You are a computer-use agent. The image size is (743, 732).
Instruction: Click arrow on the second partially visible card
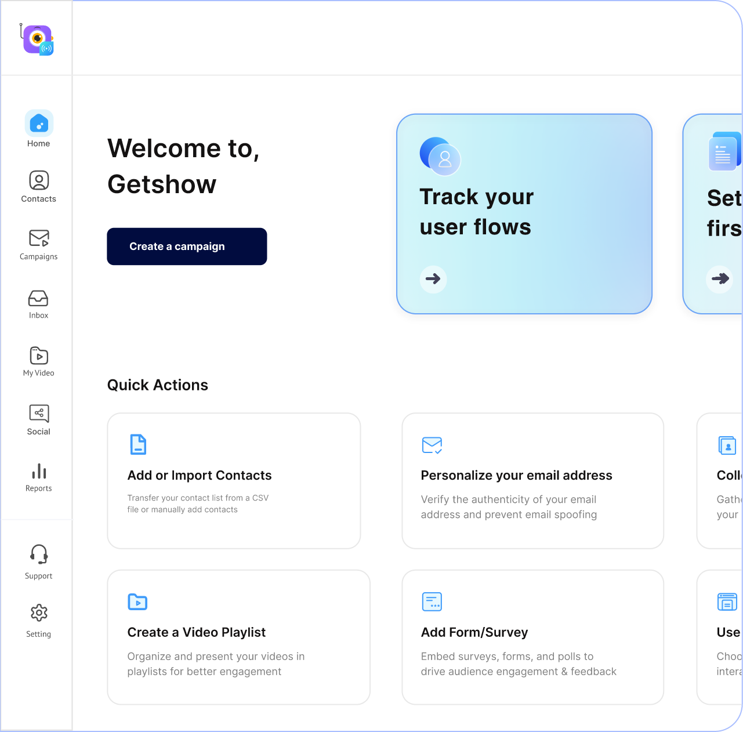click(x=720, y=279)
